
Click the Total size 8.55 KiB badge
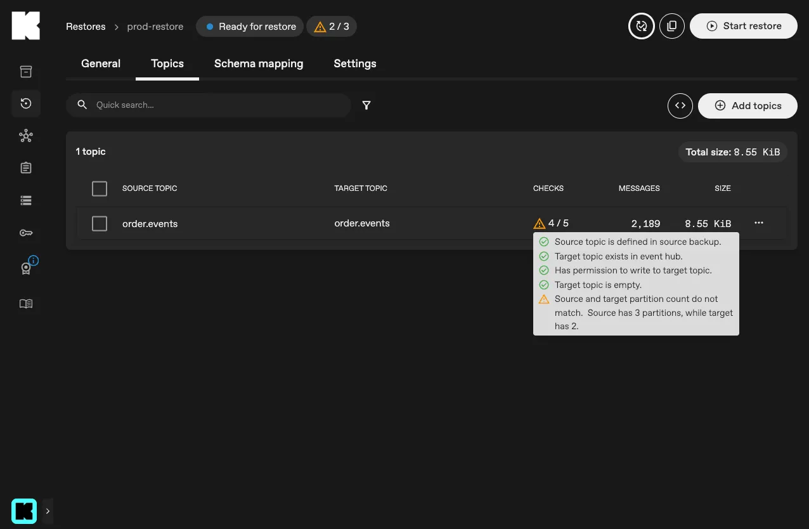pos(733,152)
